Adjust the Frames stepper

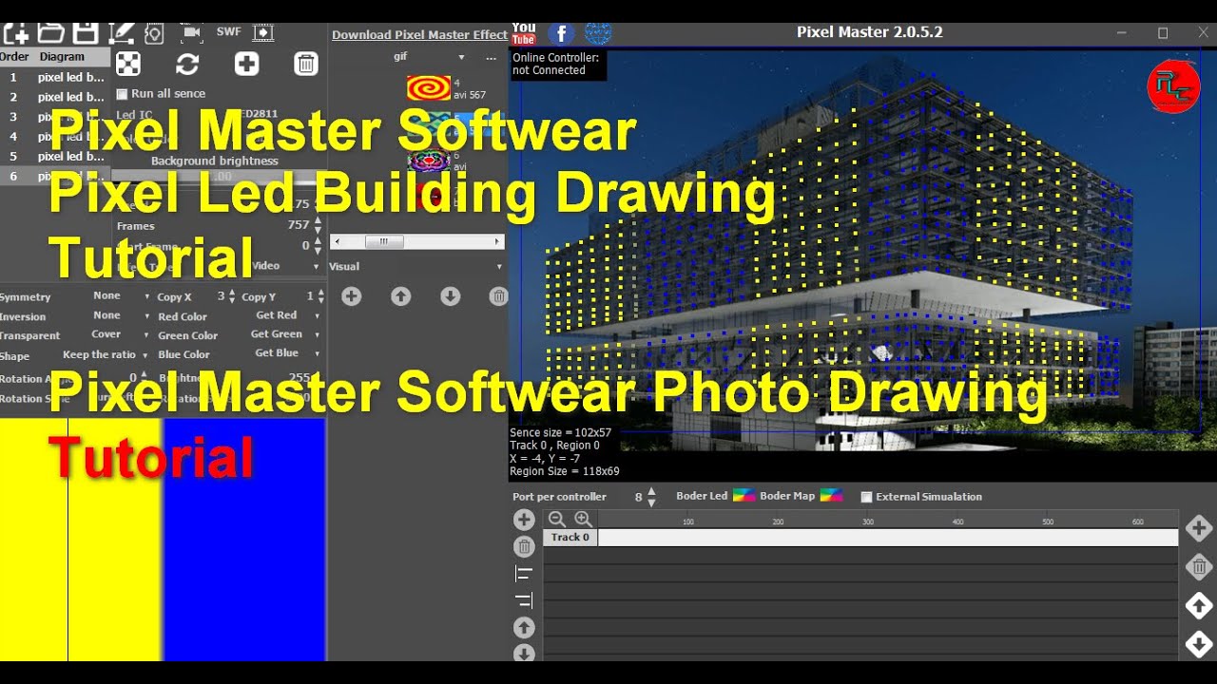click(x=318, y=225)
